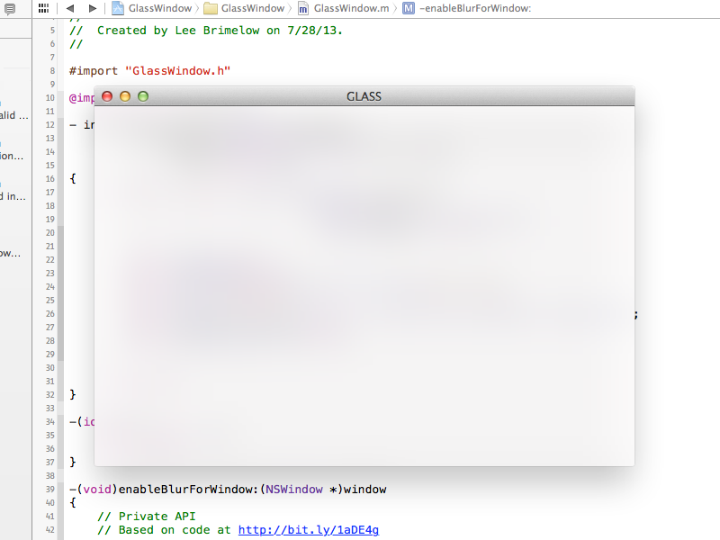
Task: Select the truncated sidebar item ending in "ow..."
Action: 11,253
